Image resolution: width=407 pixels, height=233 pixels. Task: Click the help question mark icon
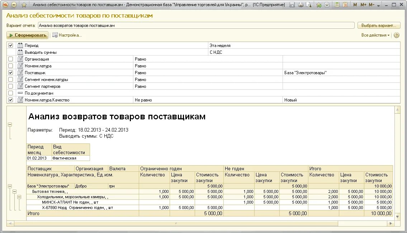[x=396, y=35]
